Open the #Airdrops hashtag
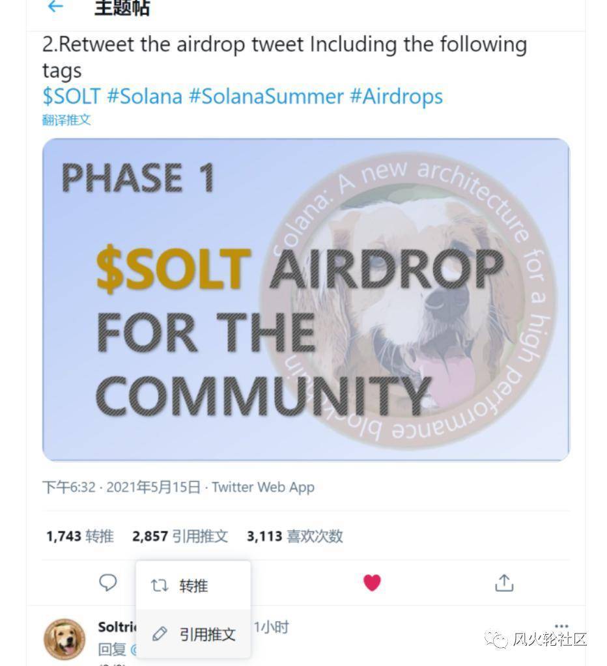Image resolution: width=607 pixels, height=666 pixels. (x=396, y=96)
